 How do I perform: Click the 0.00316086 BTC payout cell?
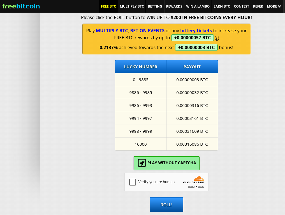pyautogui.click(x=192, y=144)
